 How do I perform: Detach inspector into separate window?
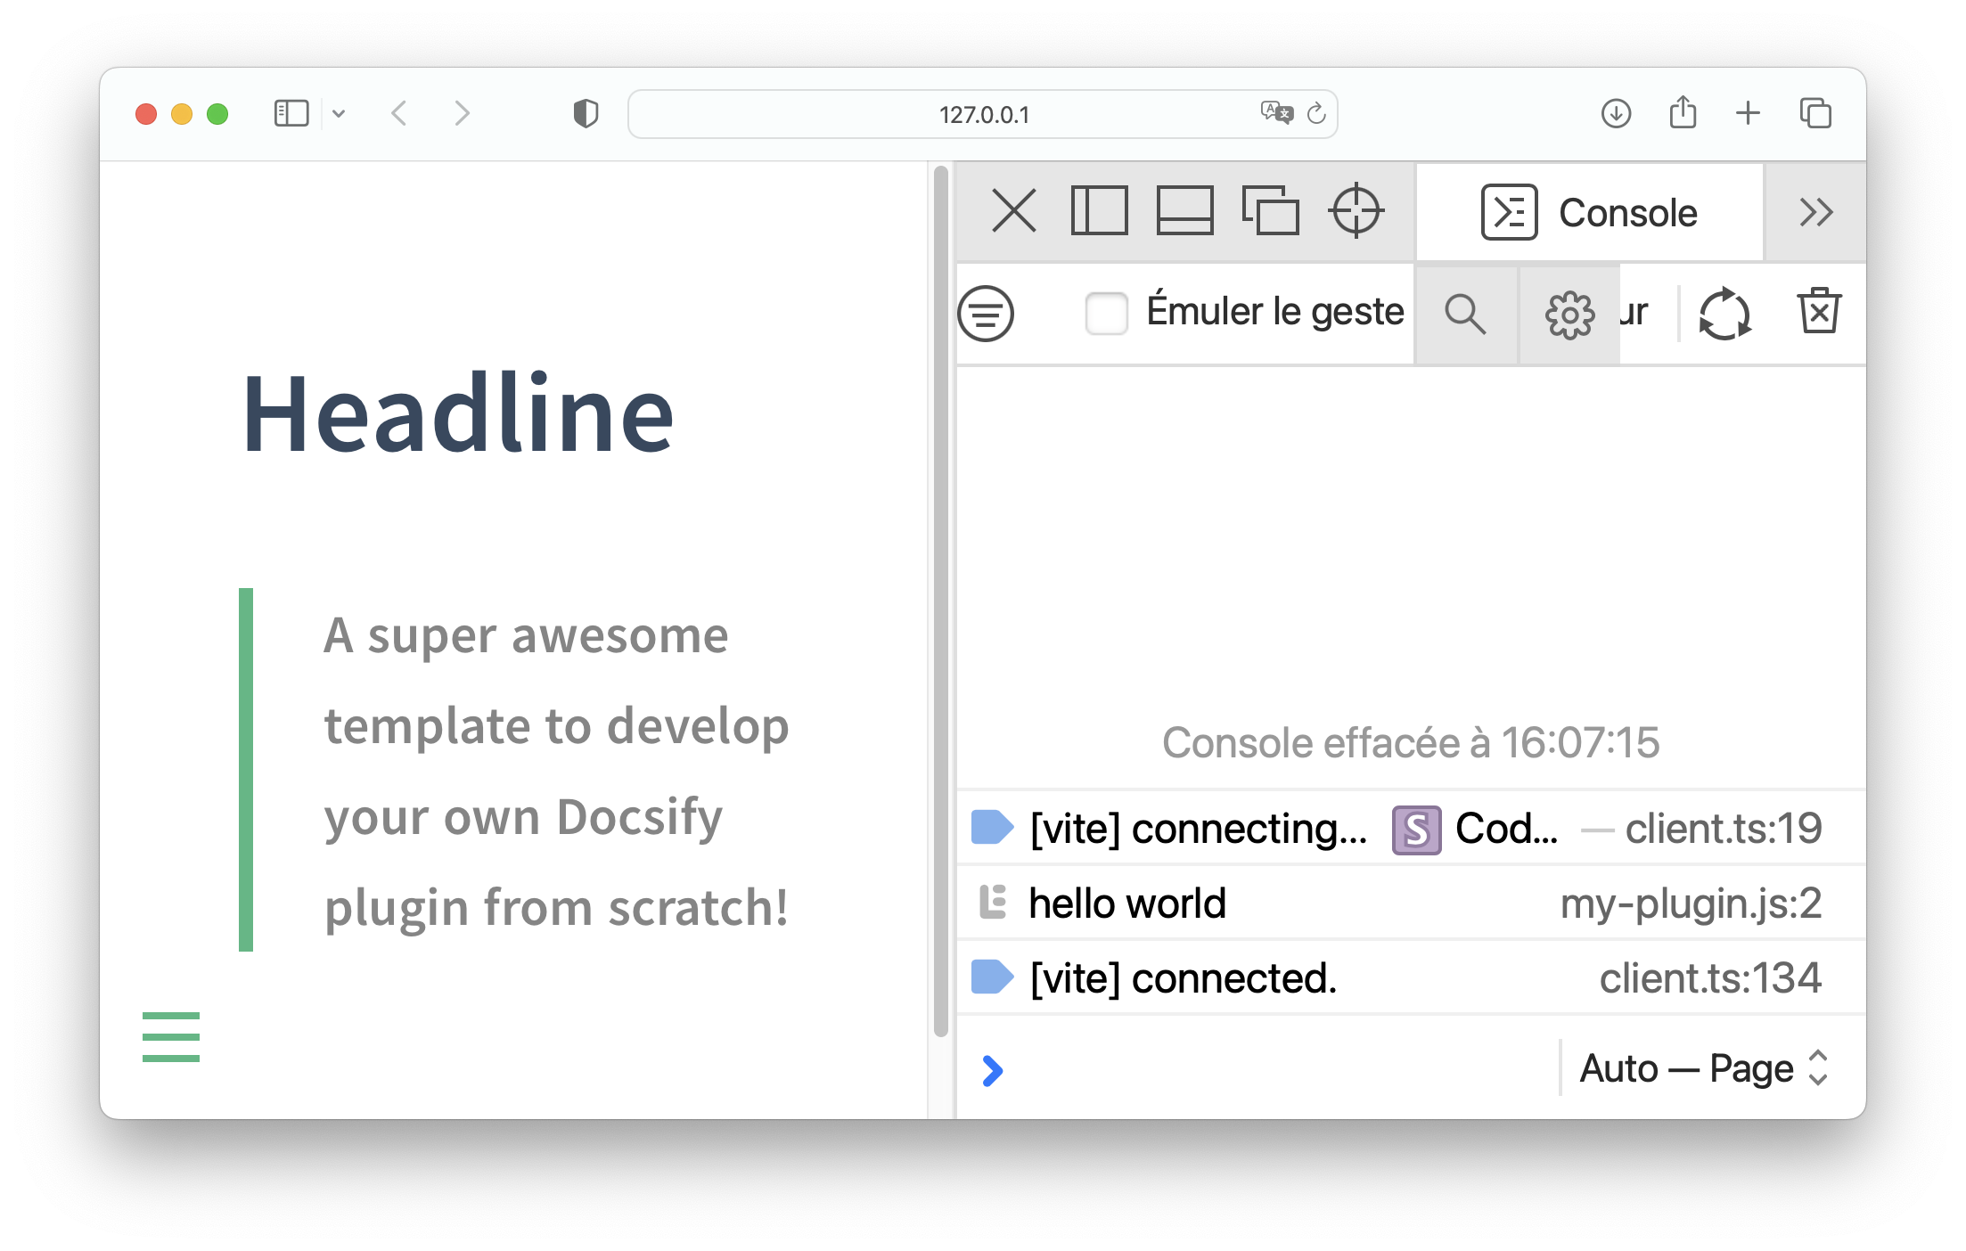(1270, 211)
